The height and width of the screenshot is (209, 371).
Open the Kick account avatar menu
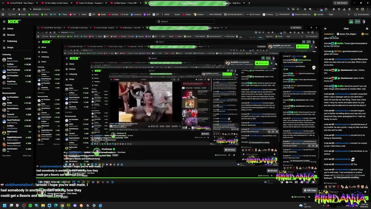pos(364,21)
